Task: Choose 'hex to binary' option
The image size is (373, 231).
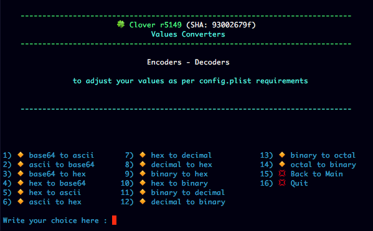Action: point(179,183)
